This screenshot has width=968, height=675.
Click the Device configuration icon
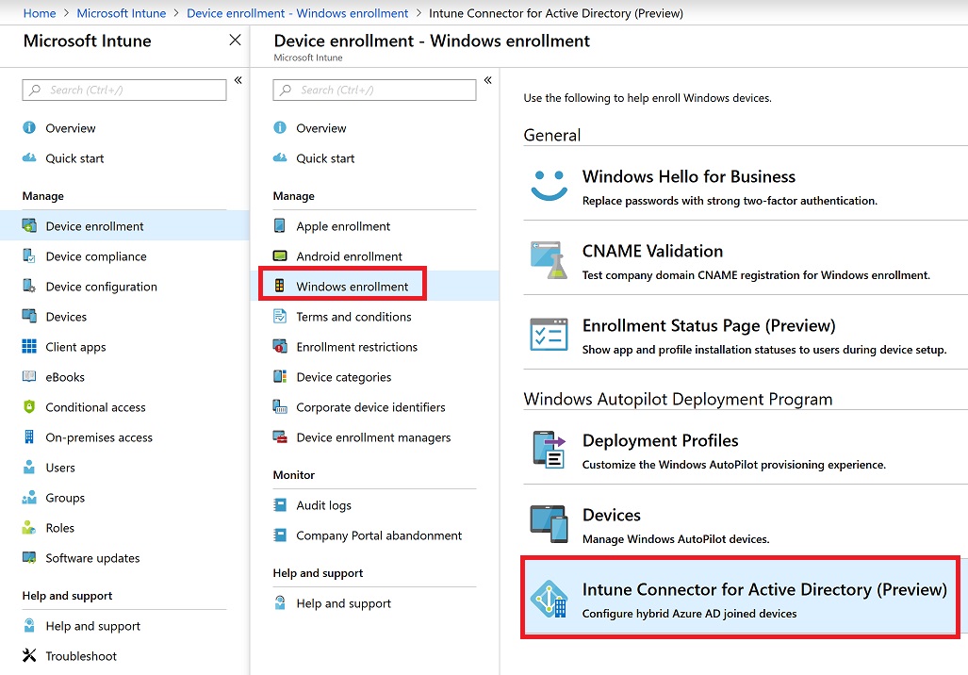tap(29, 286)
